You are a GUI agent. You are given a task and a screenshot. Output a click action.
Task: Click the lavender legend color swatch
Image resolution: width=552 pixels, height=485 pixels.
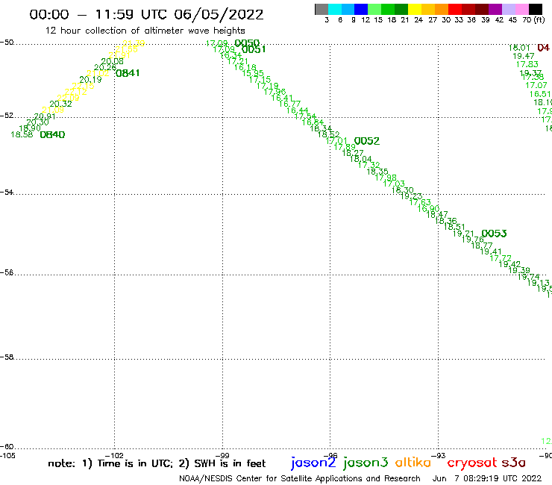509,9
